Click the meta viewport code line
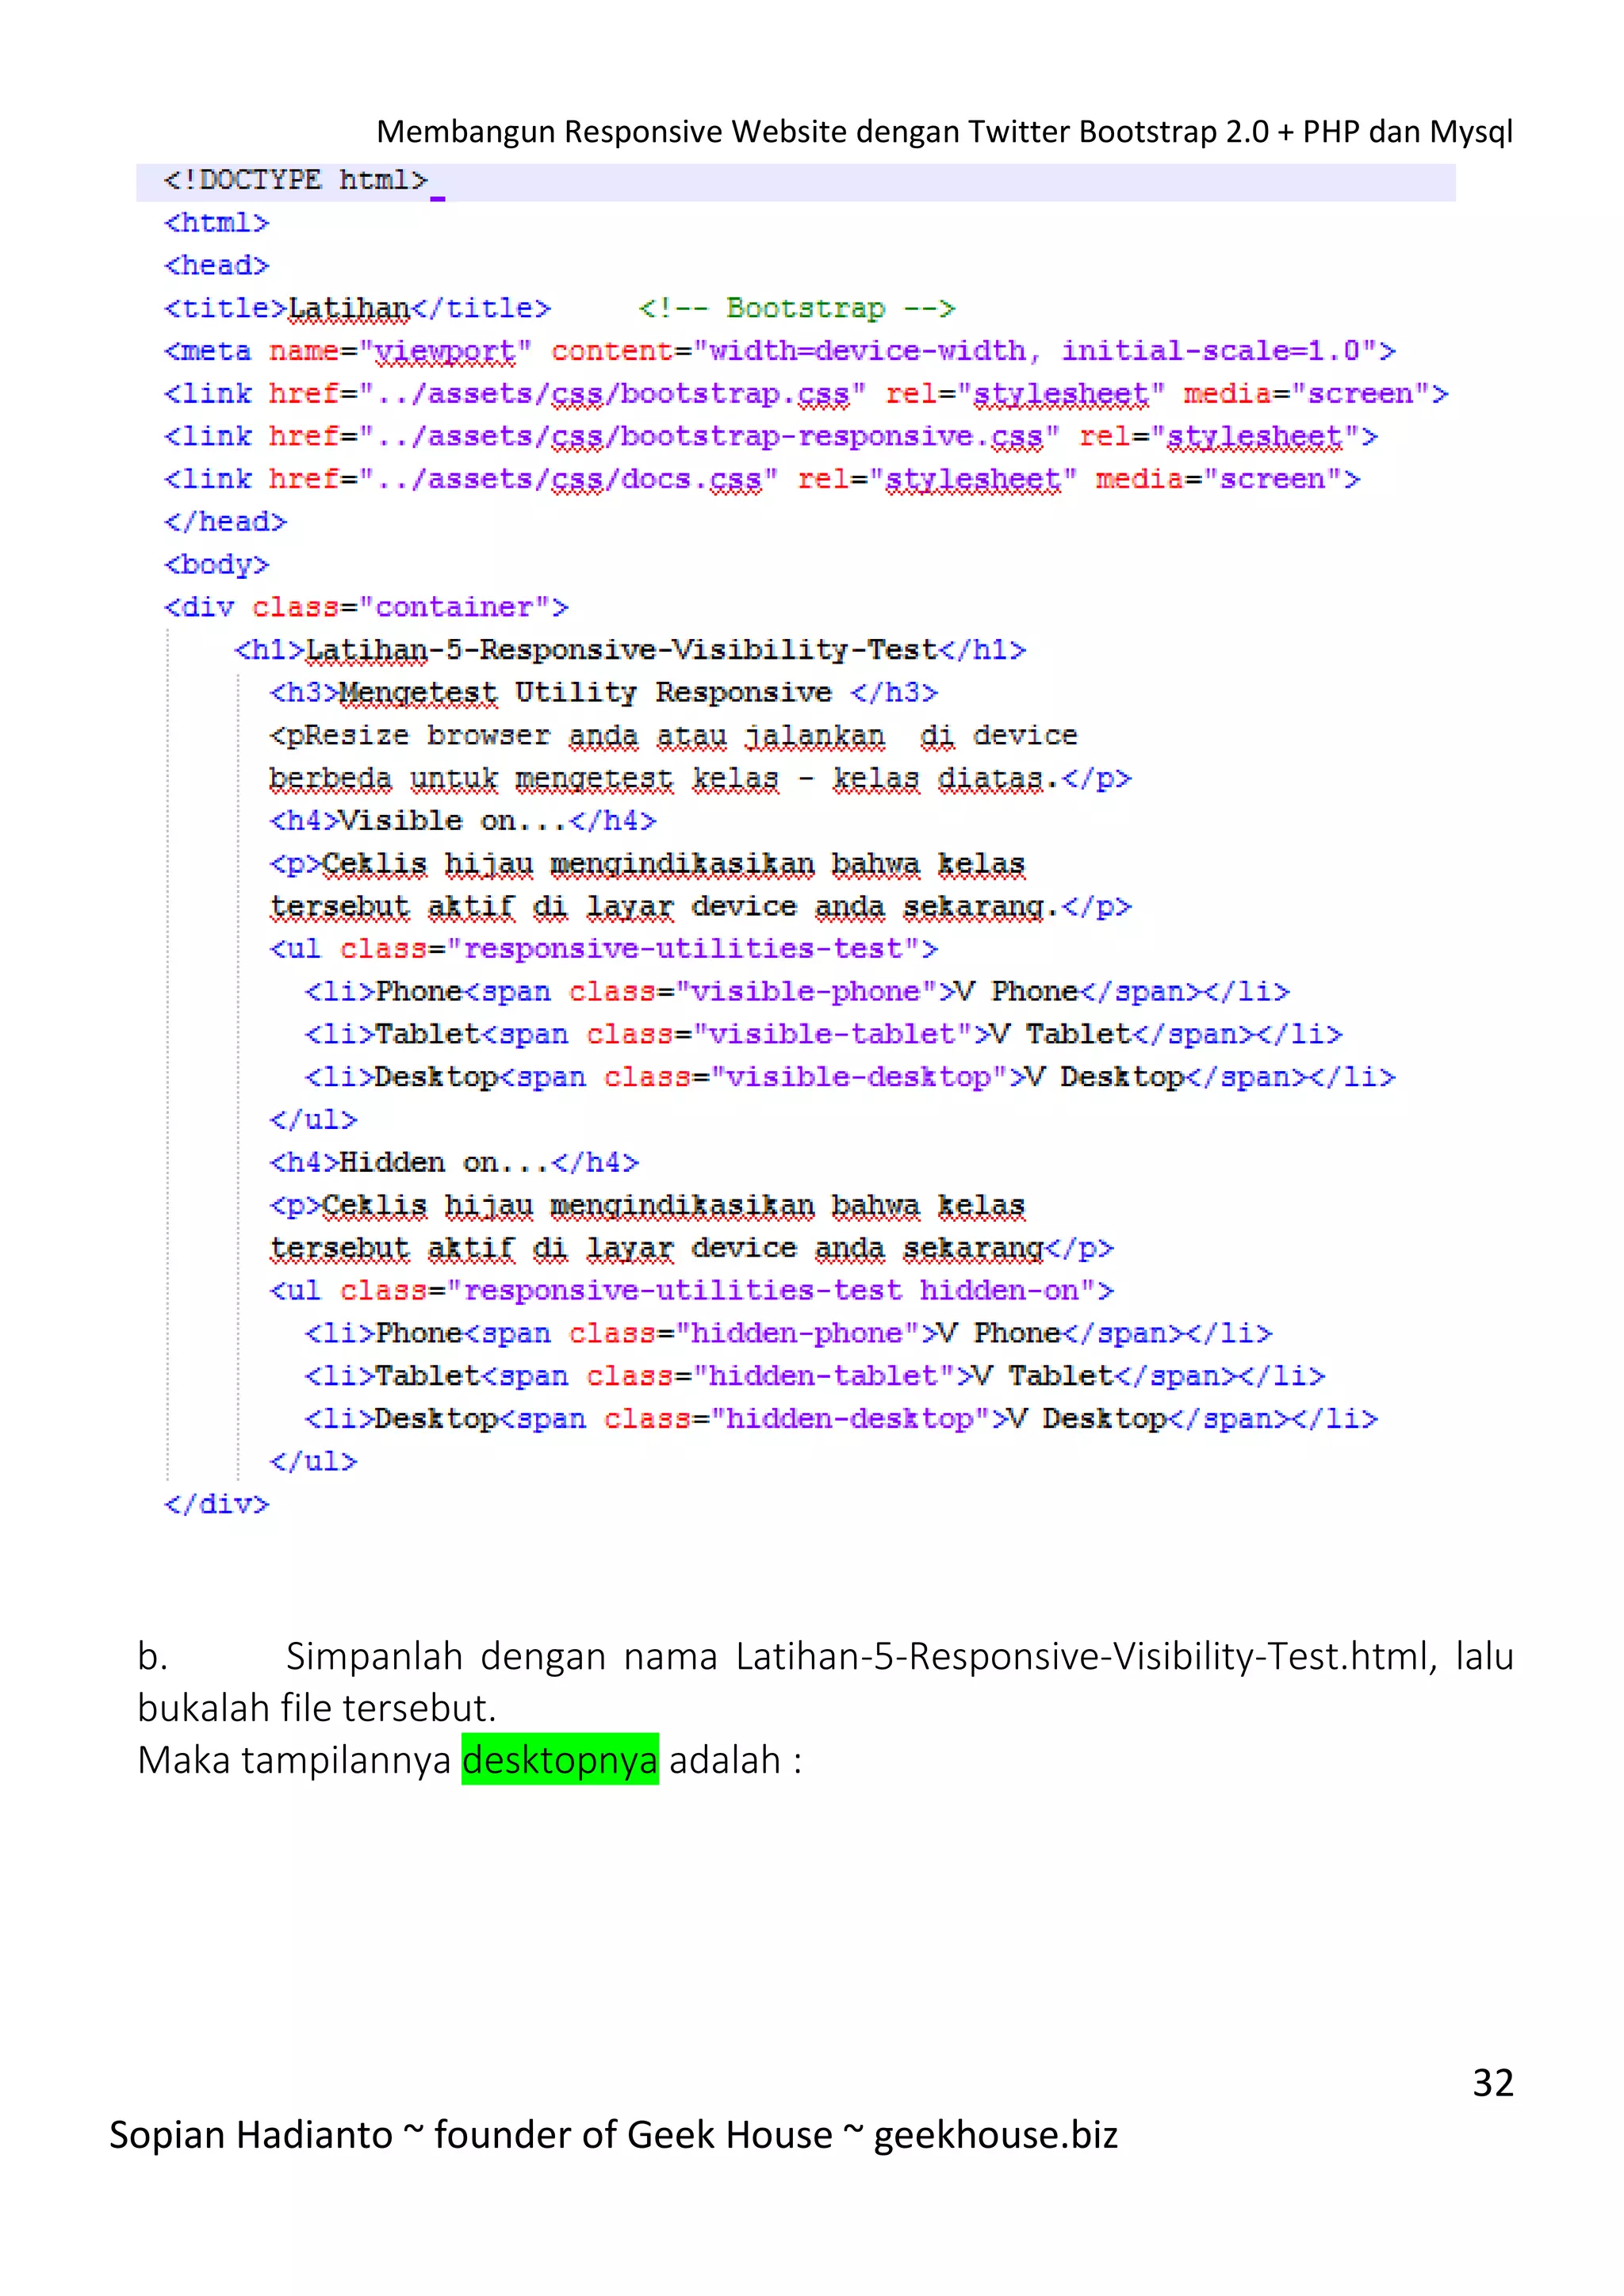The width and height of the screenshot is (1624, 2296). pyautogui.click(x=779, y=352)
